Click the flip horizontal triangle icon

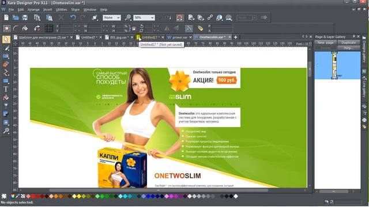coord(167,28)
